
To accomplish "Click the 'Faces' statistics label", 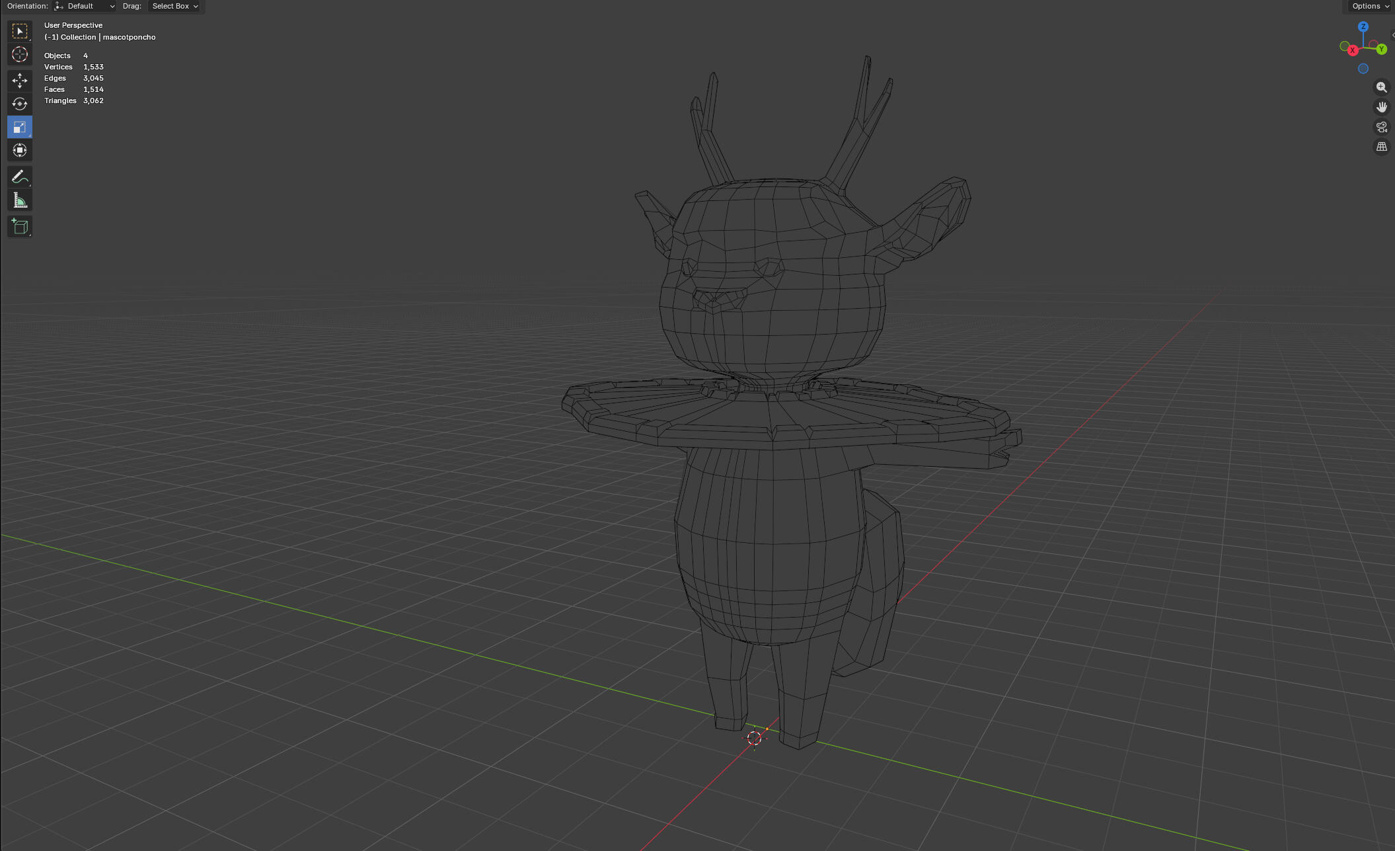I will pos(54,89).
